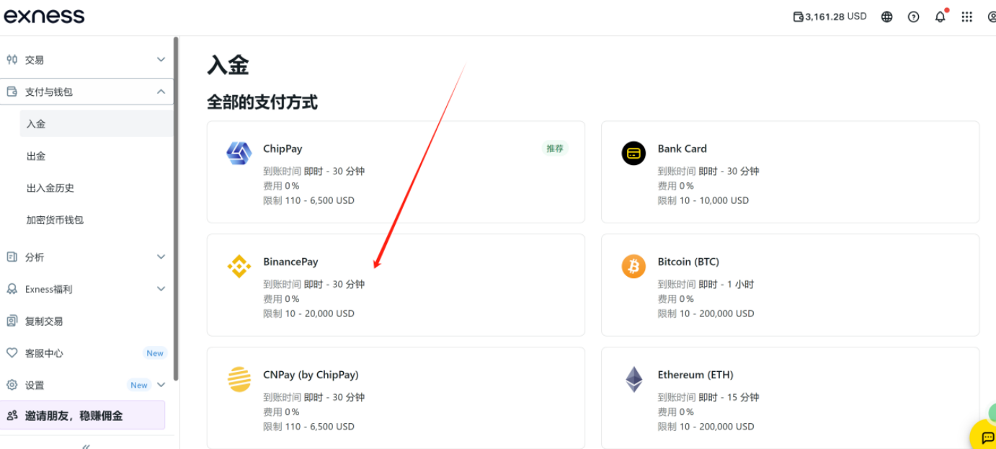996x449 pixels.
Task: Open 出入金历史 menu item
Action: point(50,188)
